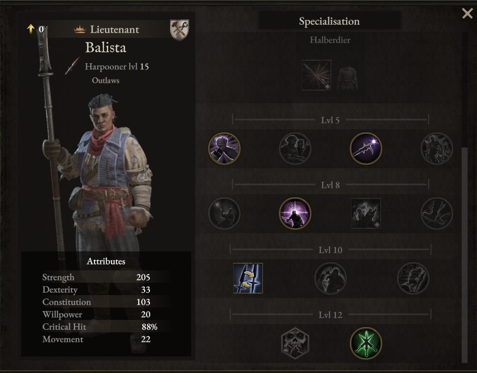Image resolution: width=477 pixels, height=373 pixels.
Task: Choose the last greyed skill in Lvl 5 row
Action: tap(436, 149)
